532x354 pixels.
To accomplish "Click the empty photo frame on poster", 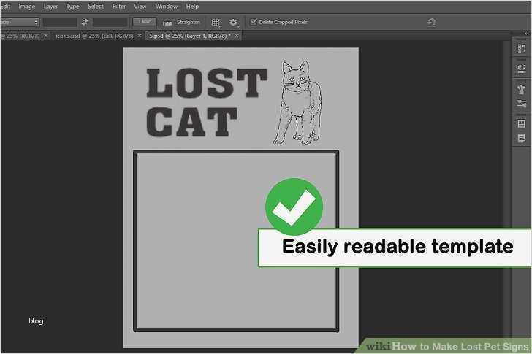I will click(x=236, y=241).
